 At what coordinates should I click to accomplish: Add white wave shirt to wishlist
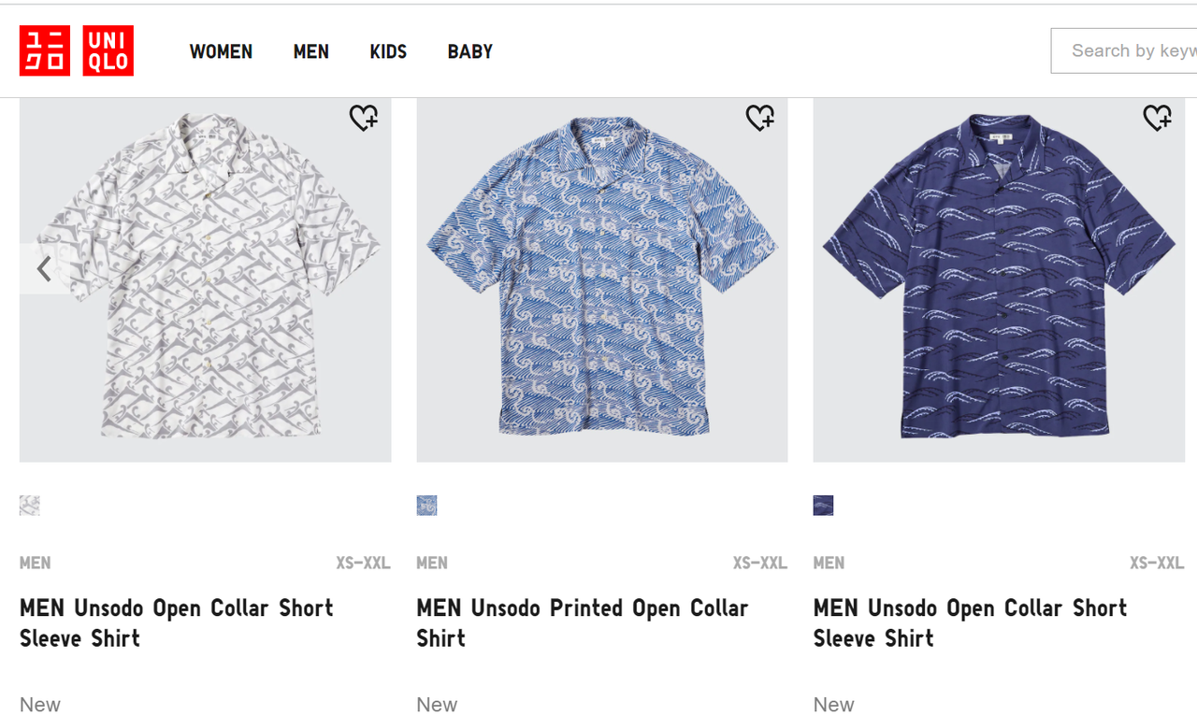[x=364, y=118]
